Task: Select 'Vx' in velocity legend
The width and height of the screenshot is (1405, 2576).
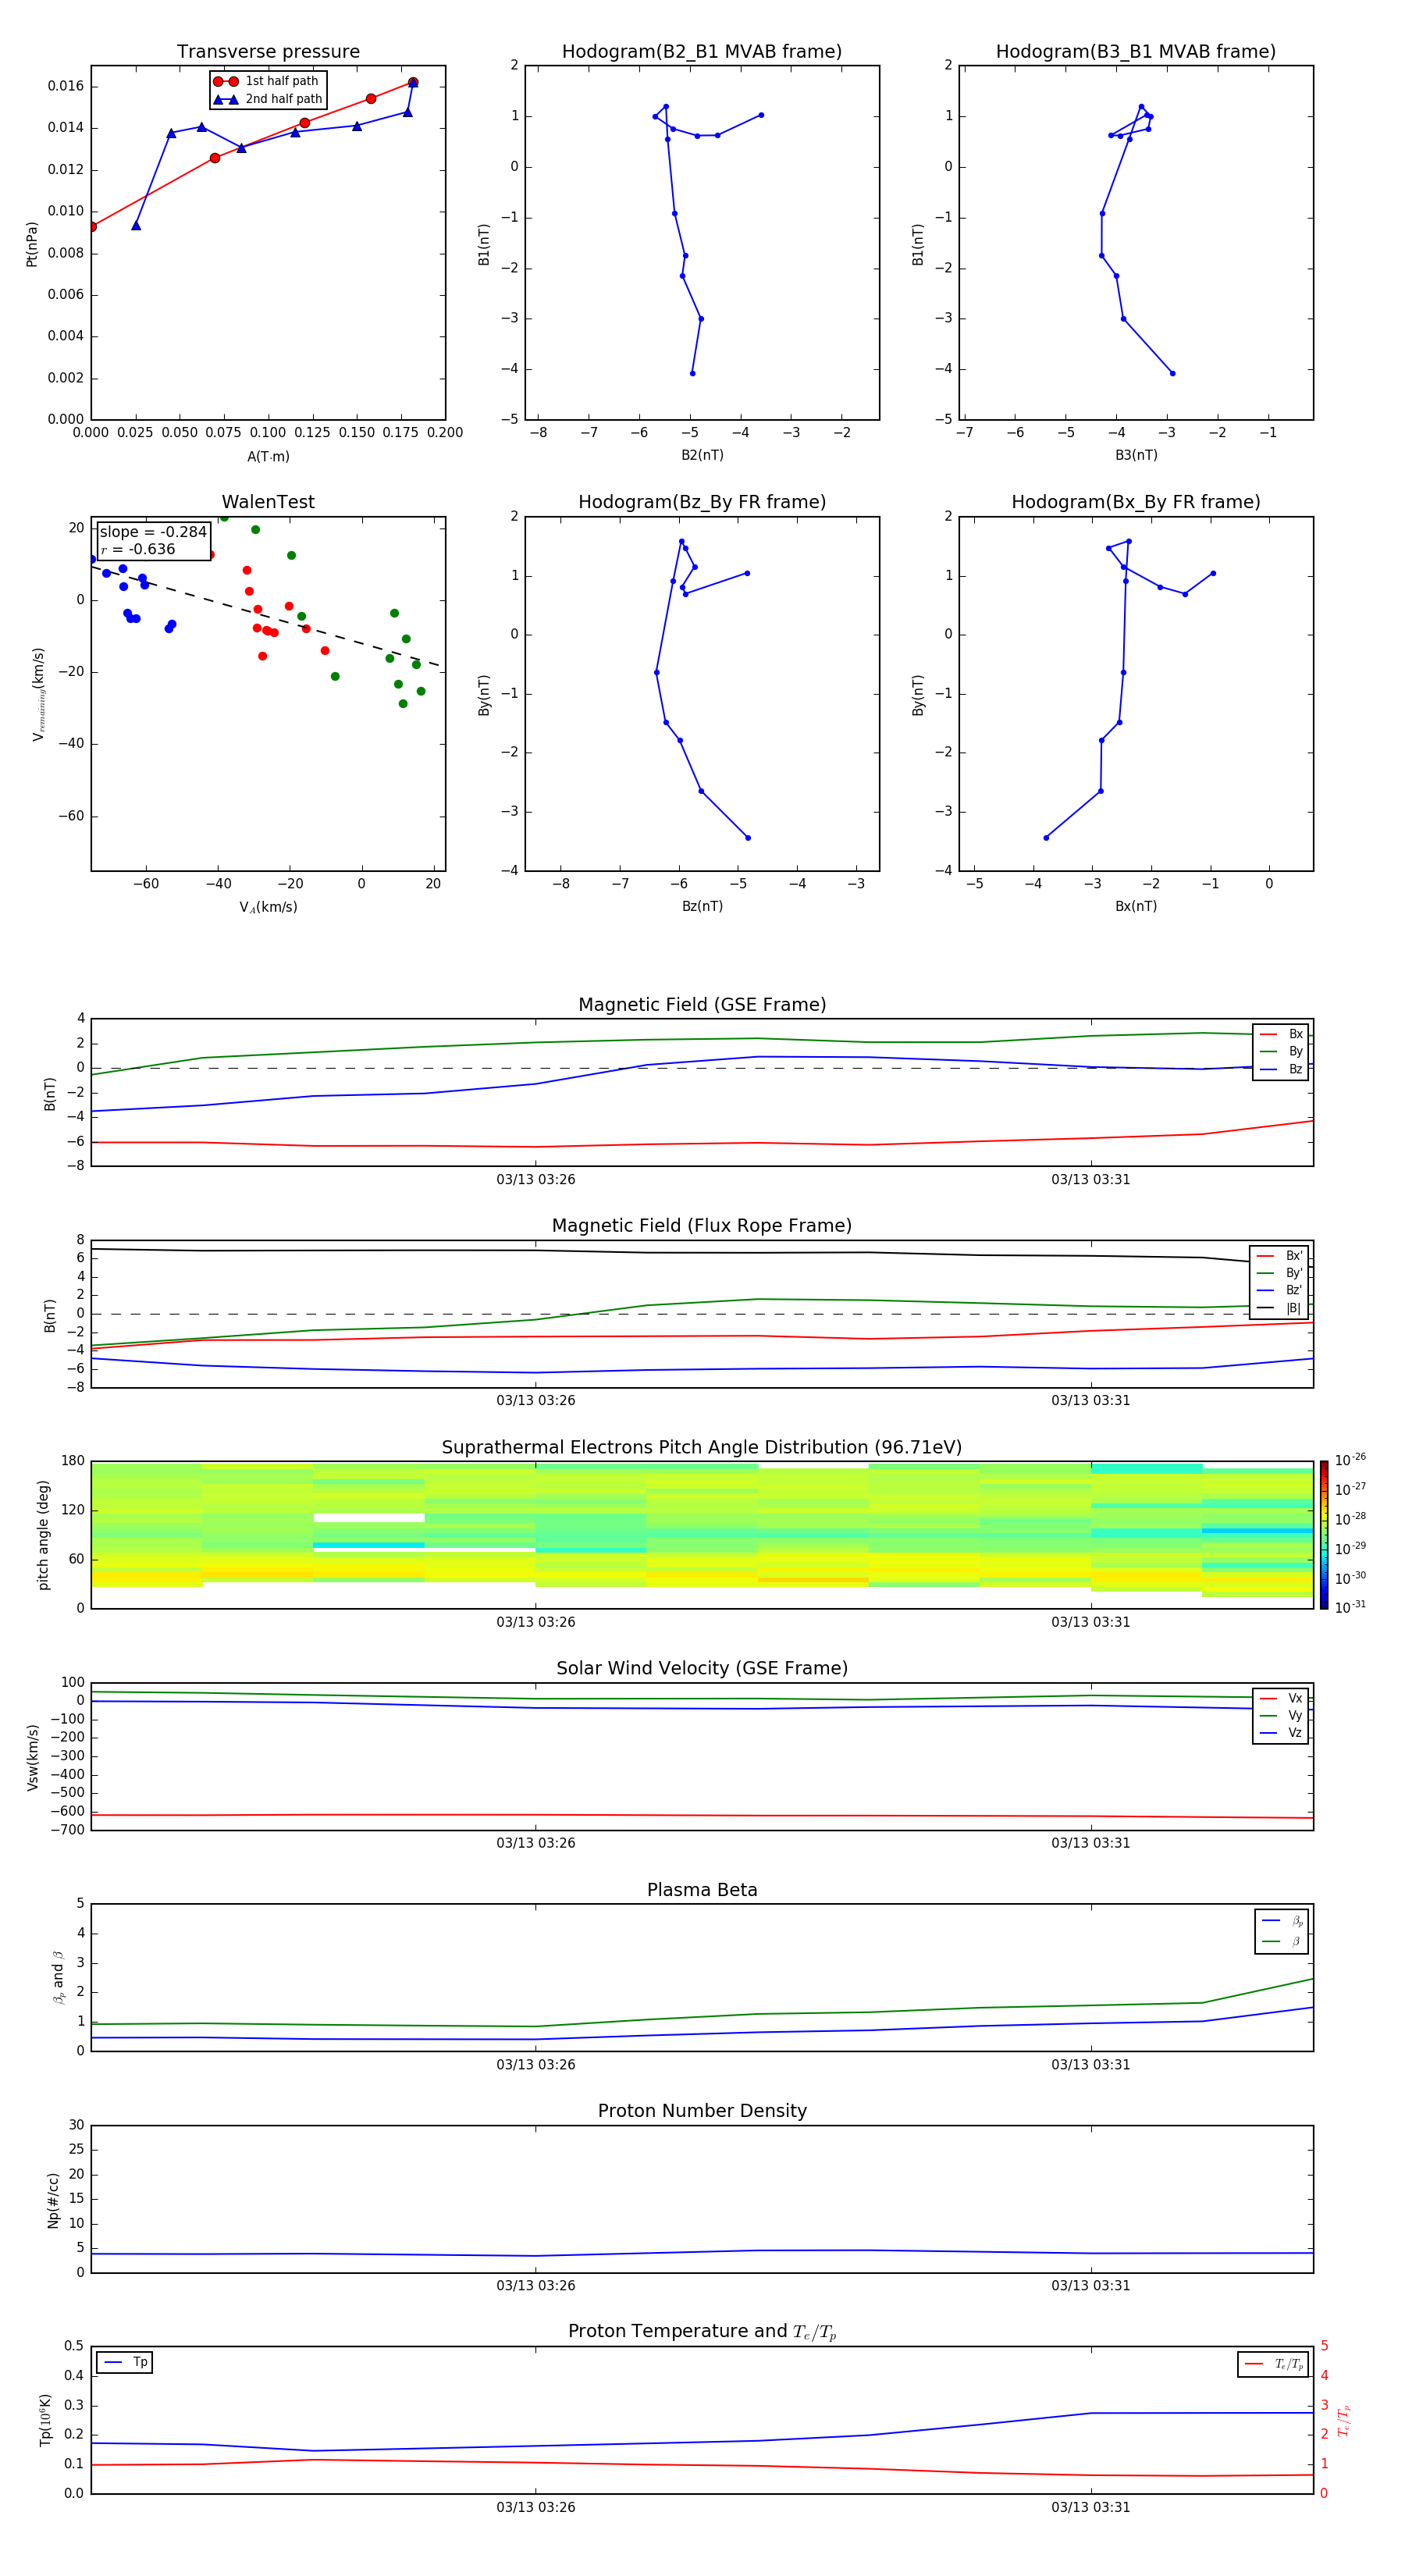Action: [1281, 1698]
